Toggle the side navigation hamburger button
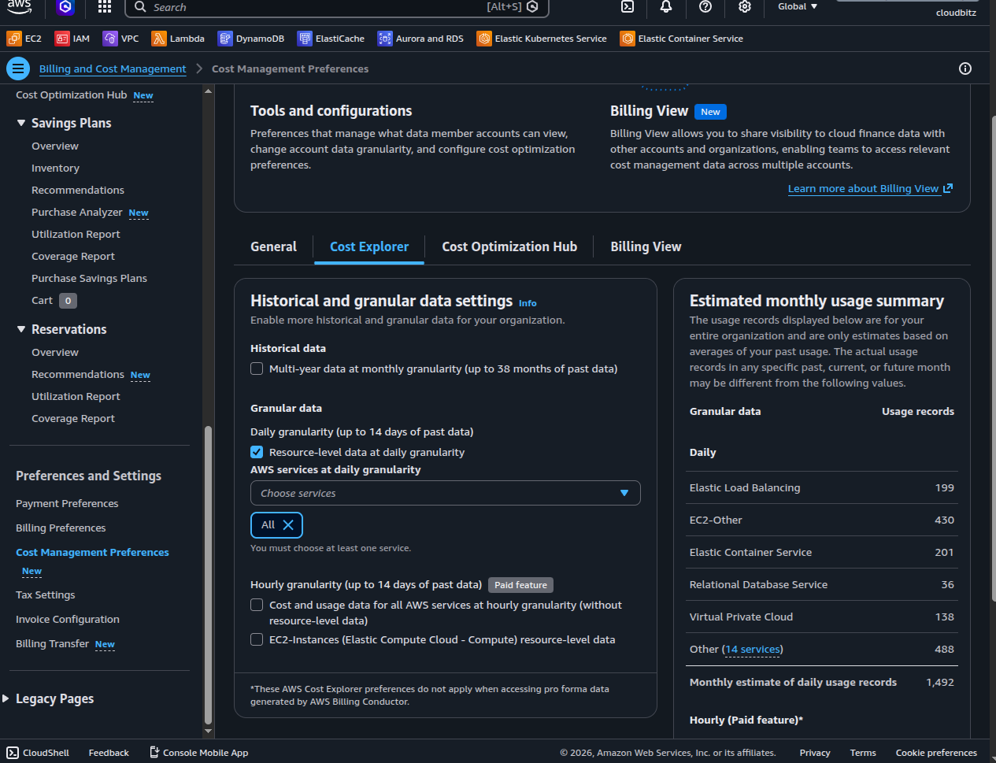Screen dimensions: 996x763 click(18, 69)
